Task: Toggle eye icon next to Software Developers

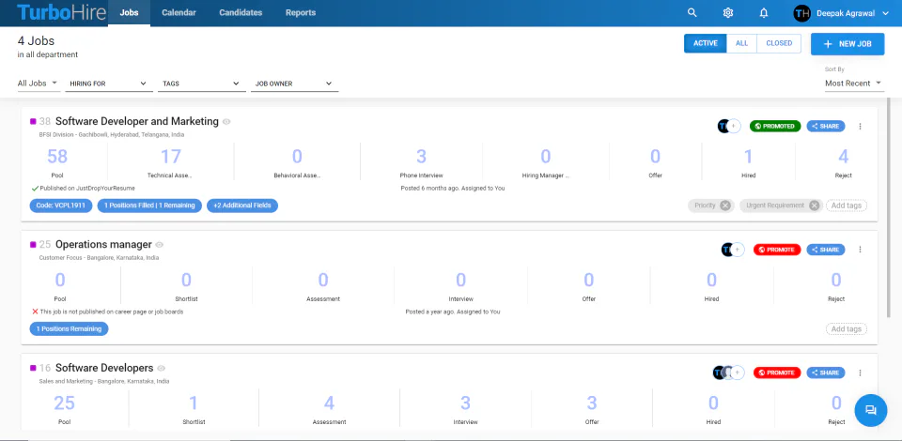Action: click(x=161, y=369)
